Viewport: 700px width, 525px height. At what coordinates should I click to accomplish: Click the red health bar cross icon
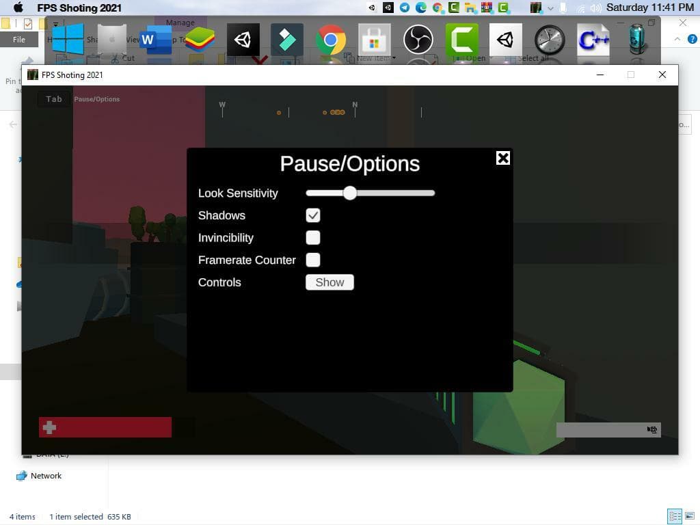pyautogui.click(x=49, y=427)
